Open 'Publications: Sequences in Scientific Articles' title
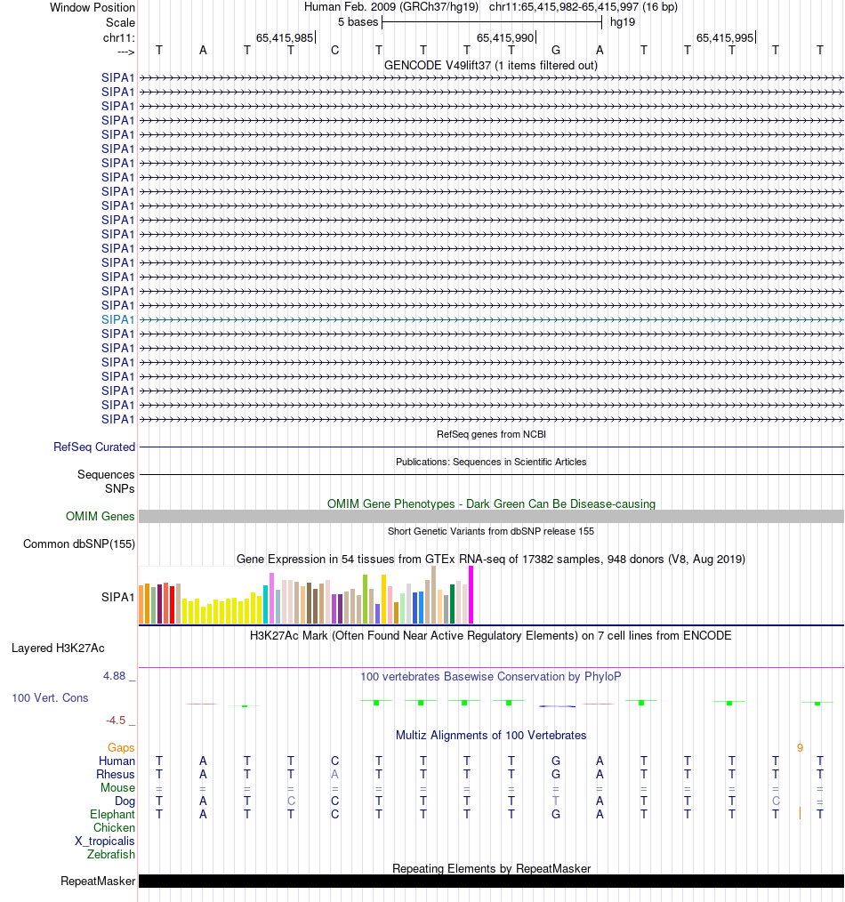Screen dimensions: 845x902 491,462
